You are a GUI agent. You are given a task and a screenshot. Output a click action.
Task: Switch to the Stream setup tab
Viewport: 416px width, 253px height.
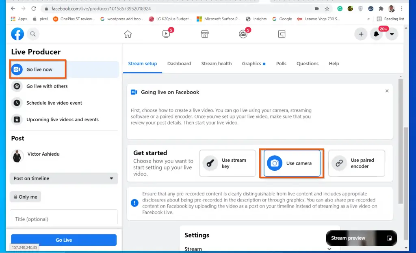pos(143,64)
